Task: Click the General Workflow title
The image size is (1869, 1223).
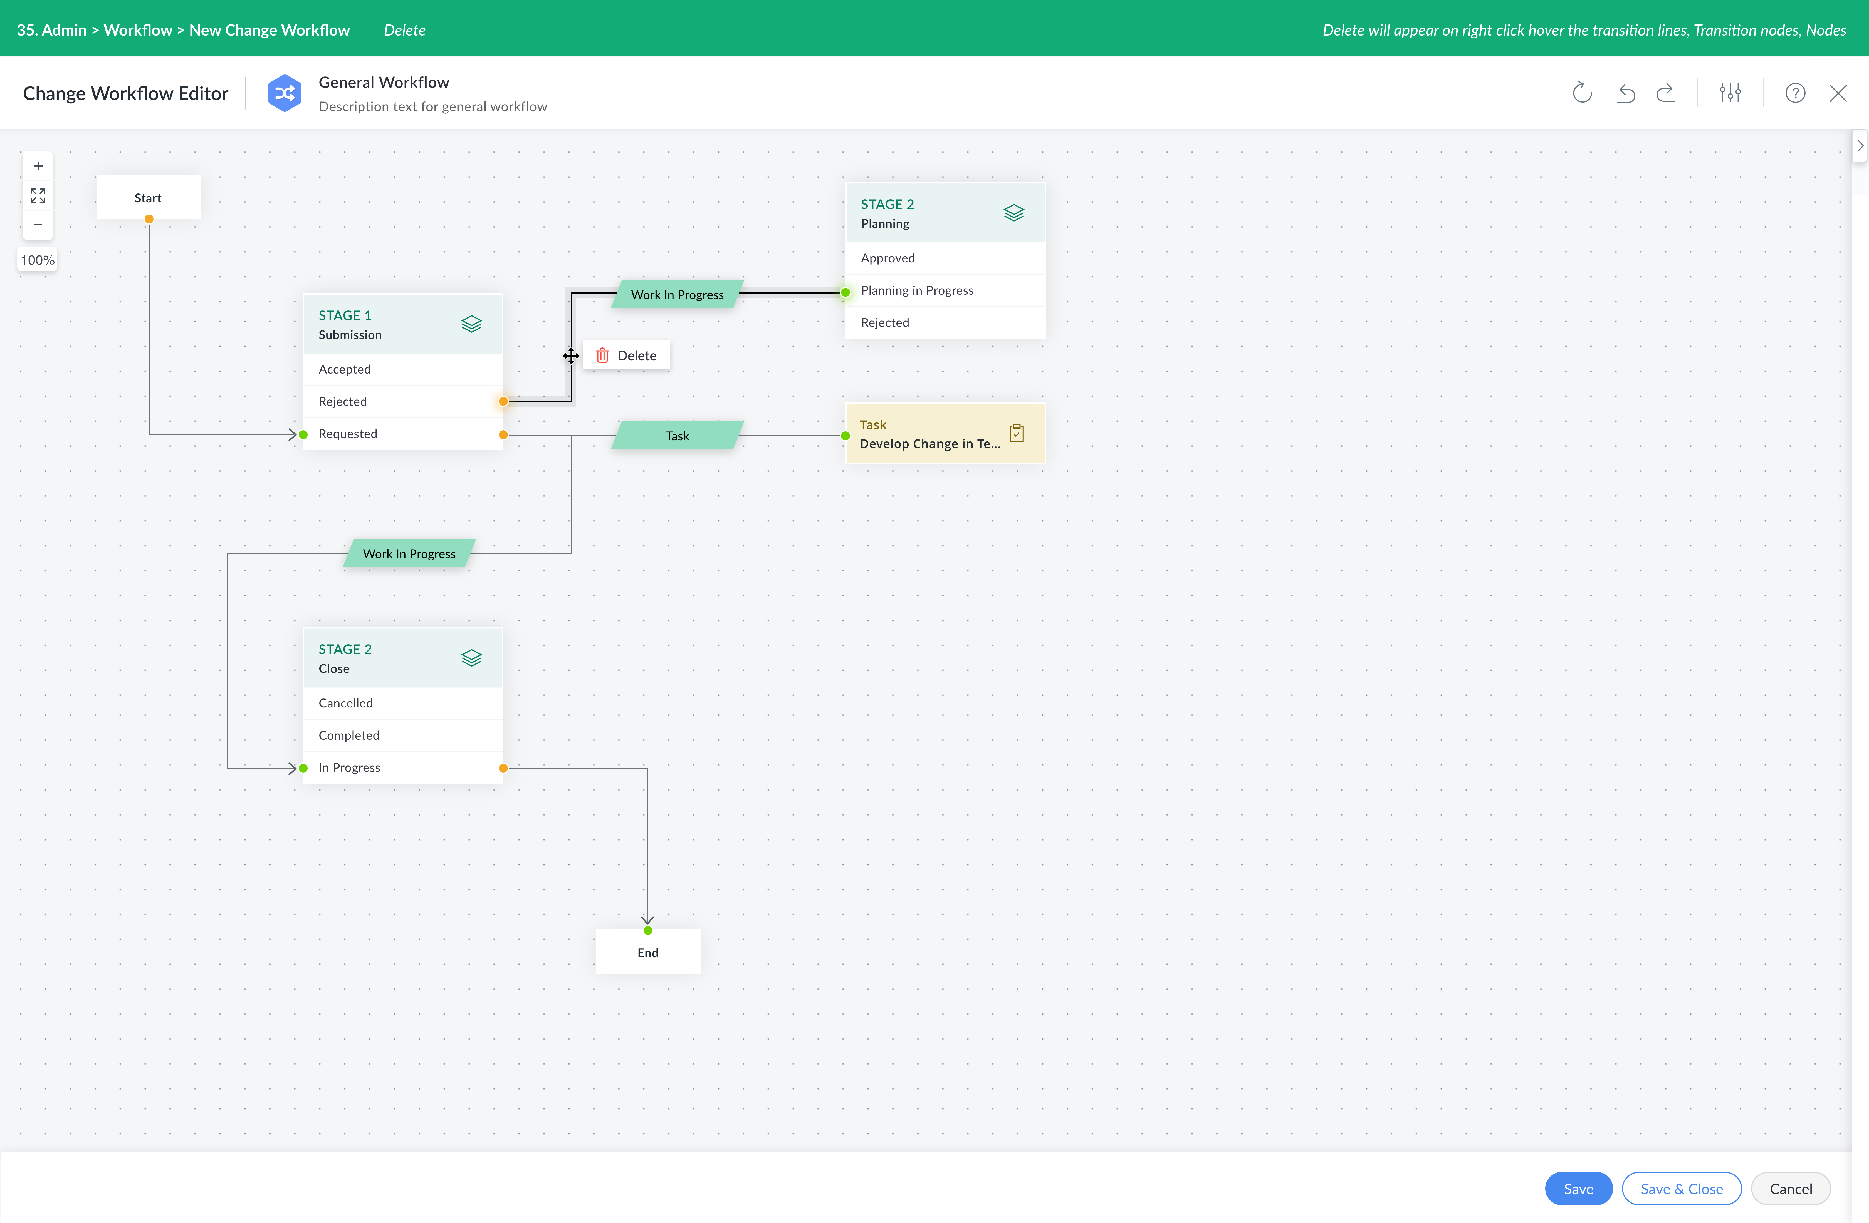Action: tap(384, 83)
